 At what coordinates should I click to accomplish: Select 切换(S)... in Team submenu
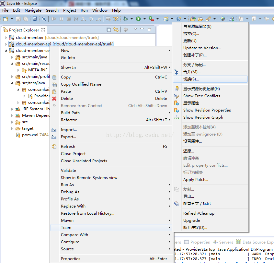[x=210, y=79]
